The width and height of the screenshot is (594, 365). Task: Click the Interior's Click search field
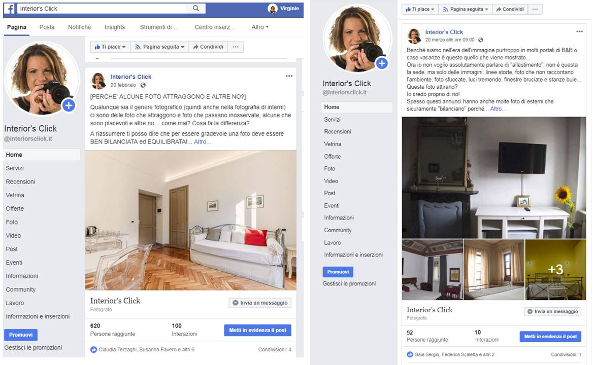102,8
